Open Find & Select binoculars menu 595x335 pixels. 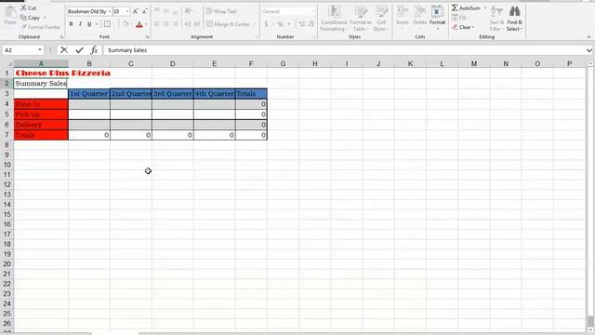(514, 19)
